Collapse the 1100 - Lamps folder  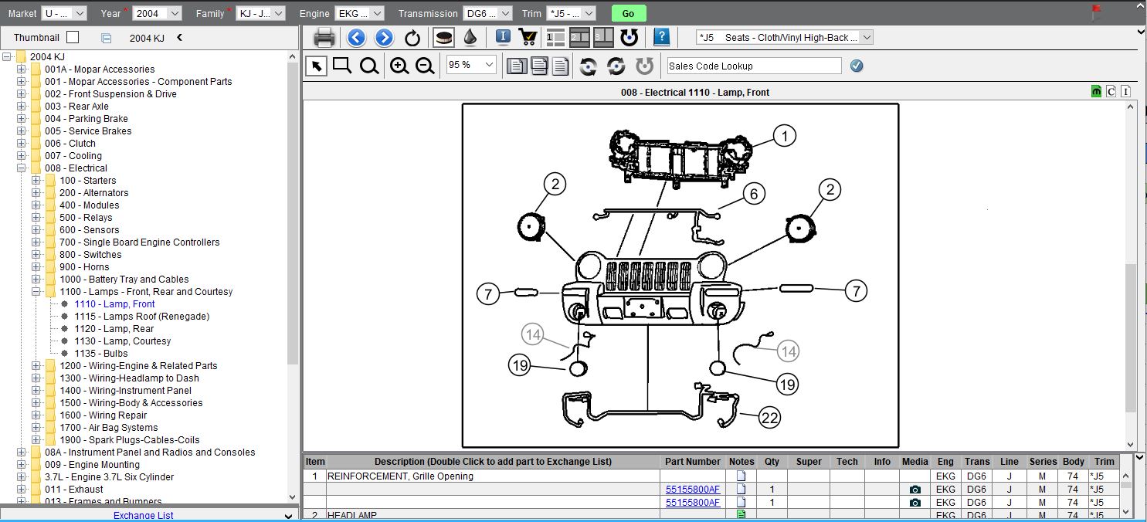[x=36, y=292]
